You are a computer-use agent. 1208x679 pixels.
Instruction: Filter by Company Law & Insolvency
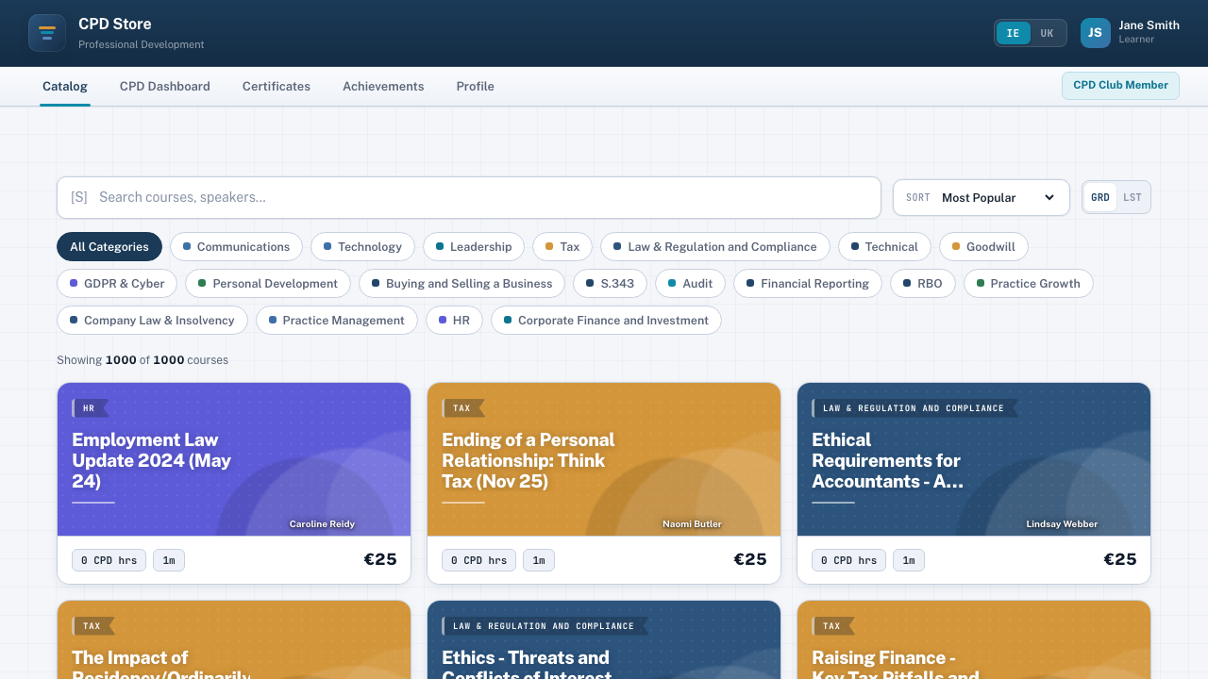click(x=152, y=321)
